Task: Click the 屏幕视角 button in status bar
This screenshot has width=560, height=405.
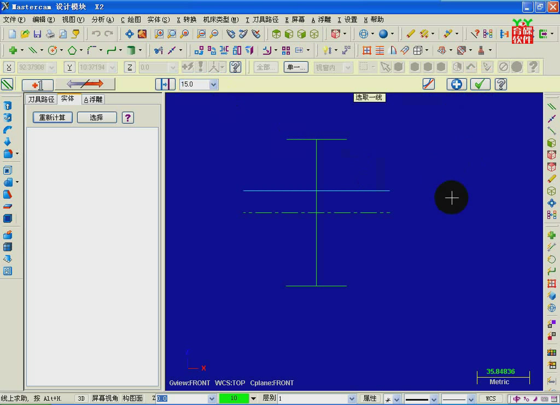Action: [105, 398]
